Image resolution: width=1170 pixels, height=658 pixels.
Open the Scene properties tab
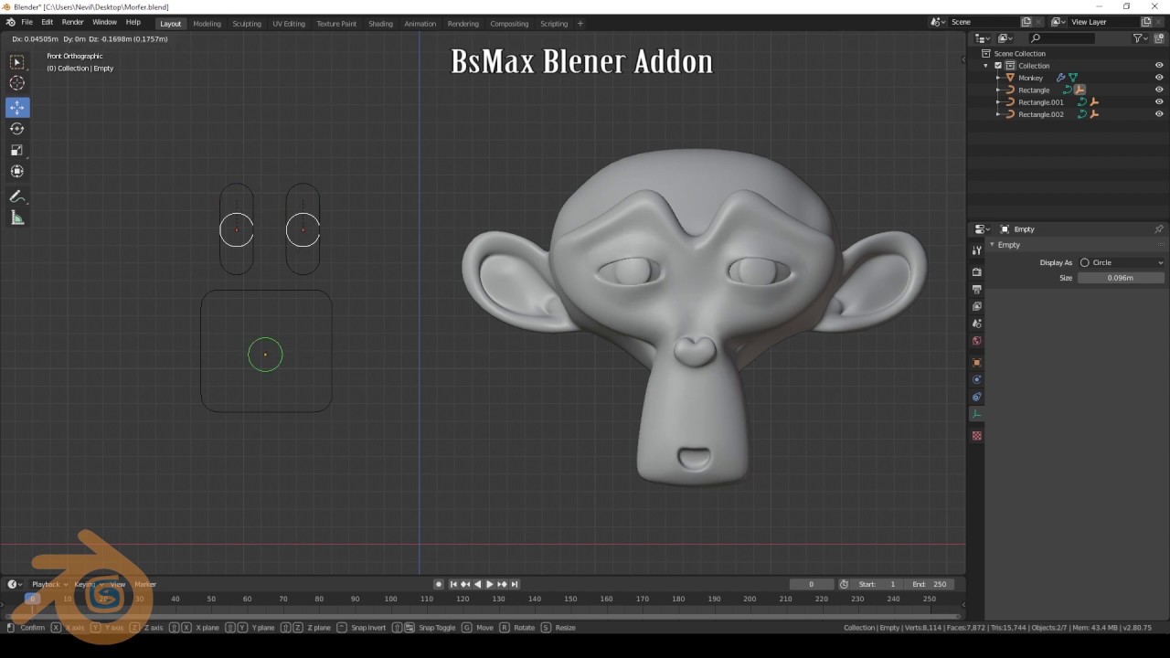(x=976, y=324)
